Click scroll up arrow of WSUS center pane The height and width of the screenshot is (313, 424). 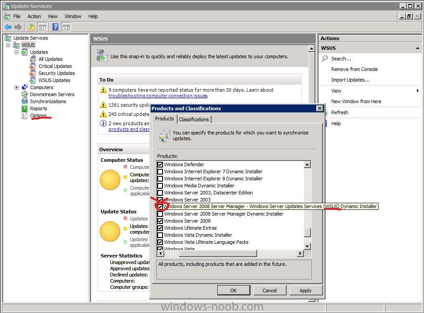[x=311, y=48]
